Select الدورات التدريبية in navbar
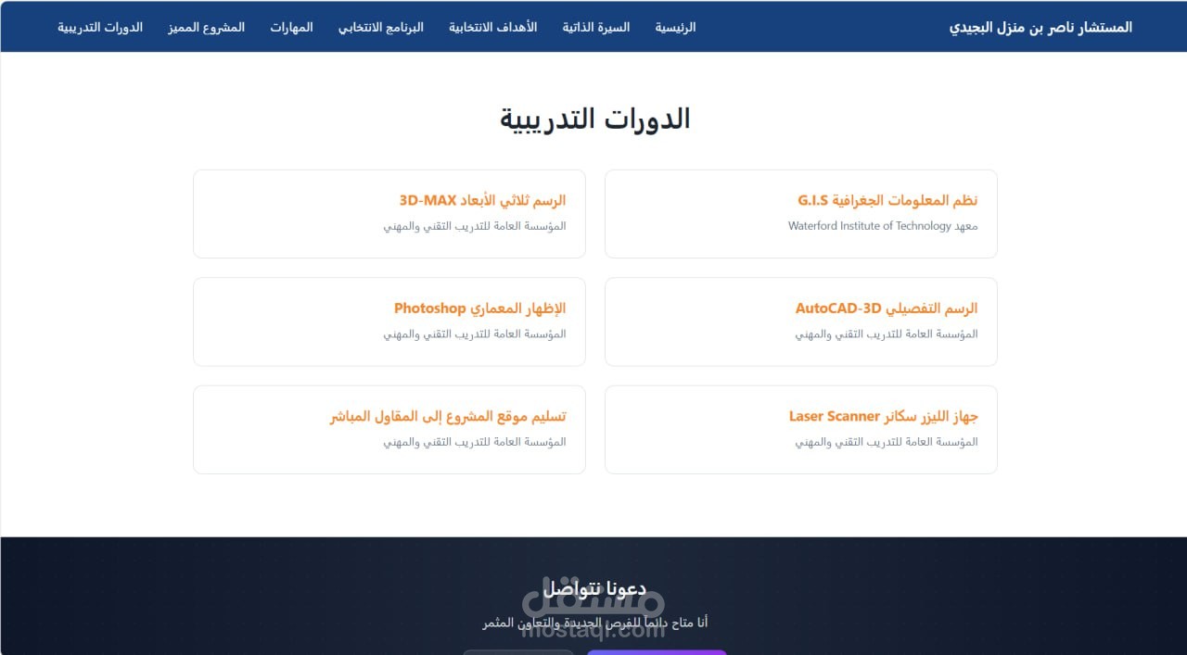 click(100, 27)
